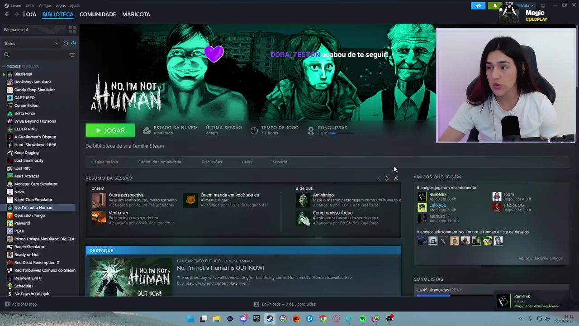Click the Aminimigo achievement icon
Screen dimensions: 579x326
(303, 200)
